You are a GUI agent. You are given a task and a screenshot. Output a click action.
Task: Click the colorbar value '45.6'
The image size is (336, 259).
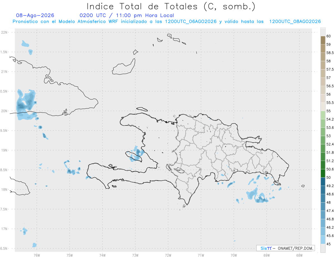tap(330, 236)
